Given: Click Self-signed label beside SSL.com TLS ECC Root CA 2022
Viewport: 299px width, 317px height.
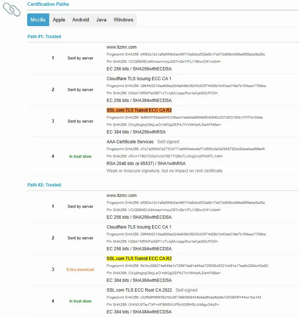Looking at the screenshot, I should [186, 290].
